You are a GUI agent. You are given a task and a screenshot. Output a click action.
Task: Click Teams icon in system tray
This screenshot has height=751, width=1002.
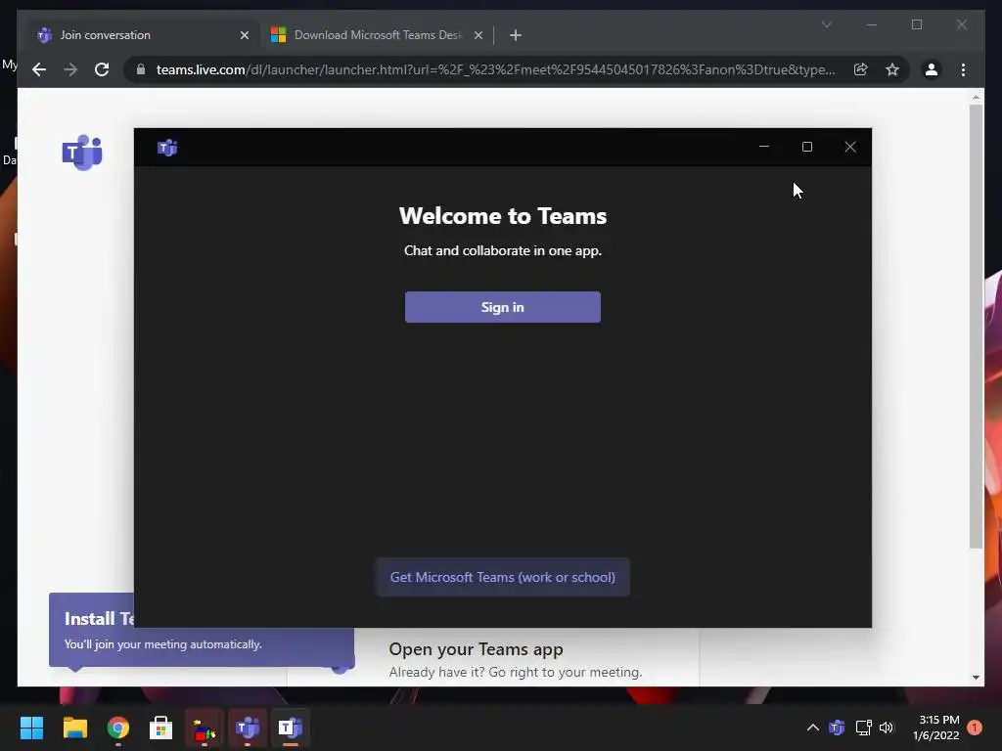(838, 728)
